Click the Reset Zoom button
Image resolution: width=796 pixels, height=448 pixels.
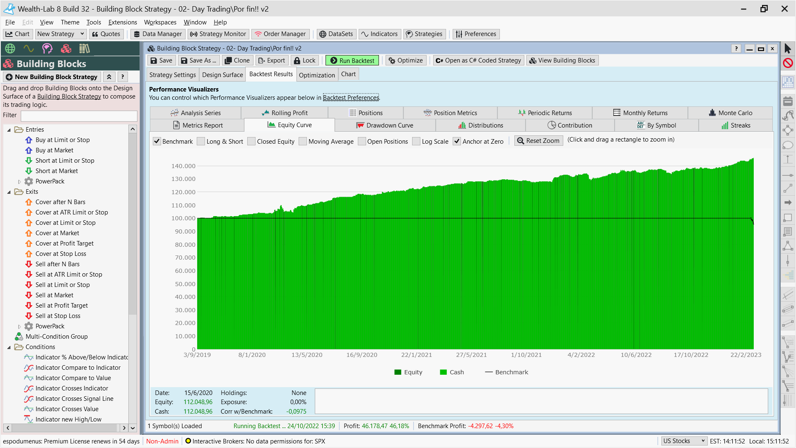pyautogui.click(x=538, y=141)
